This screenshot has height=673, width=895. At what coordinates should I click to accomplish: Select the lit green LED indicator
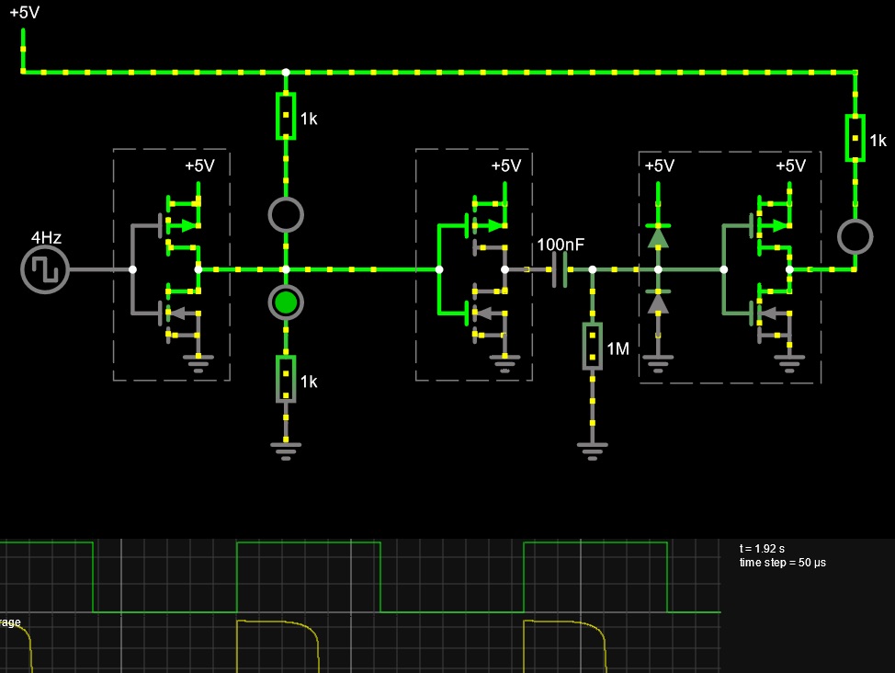[286, 302]
